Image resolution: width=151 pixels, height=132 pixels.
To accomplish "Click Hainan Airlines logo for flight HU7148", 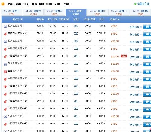I will point(5,72).
